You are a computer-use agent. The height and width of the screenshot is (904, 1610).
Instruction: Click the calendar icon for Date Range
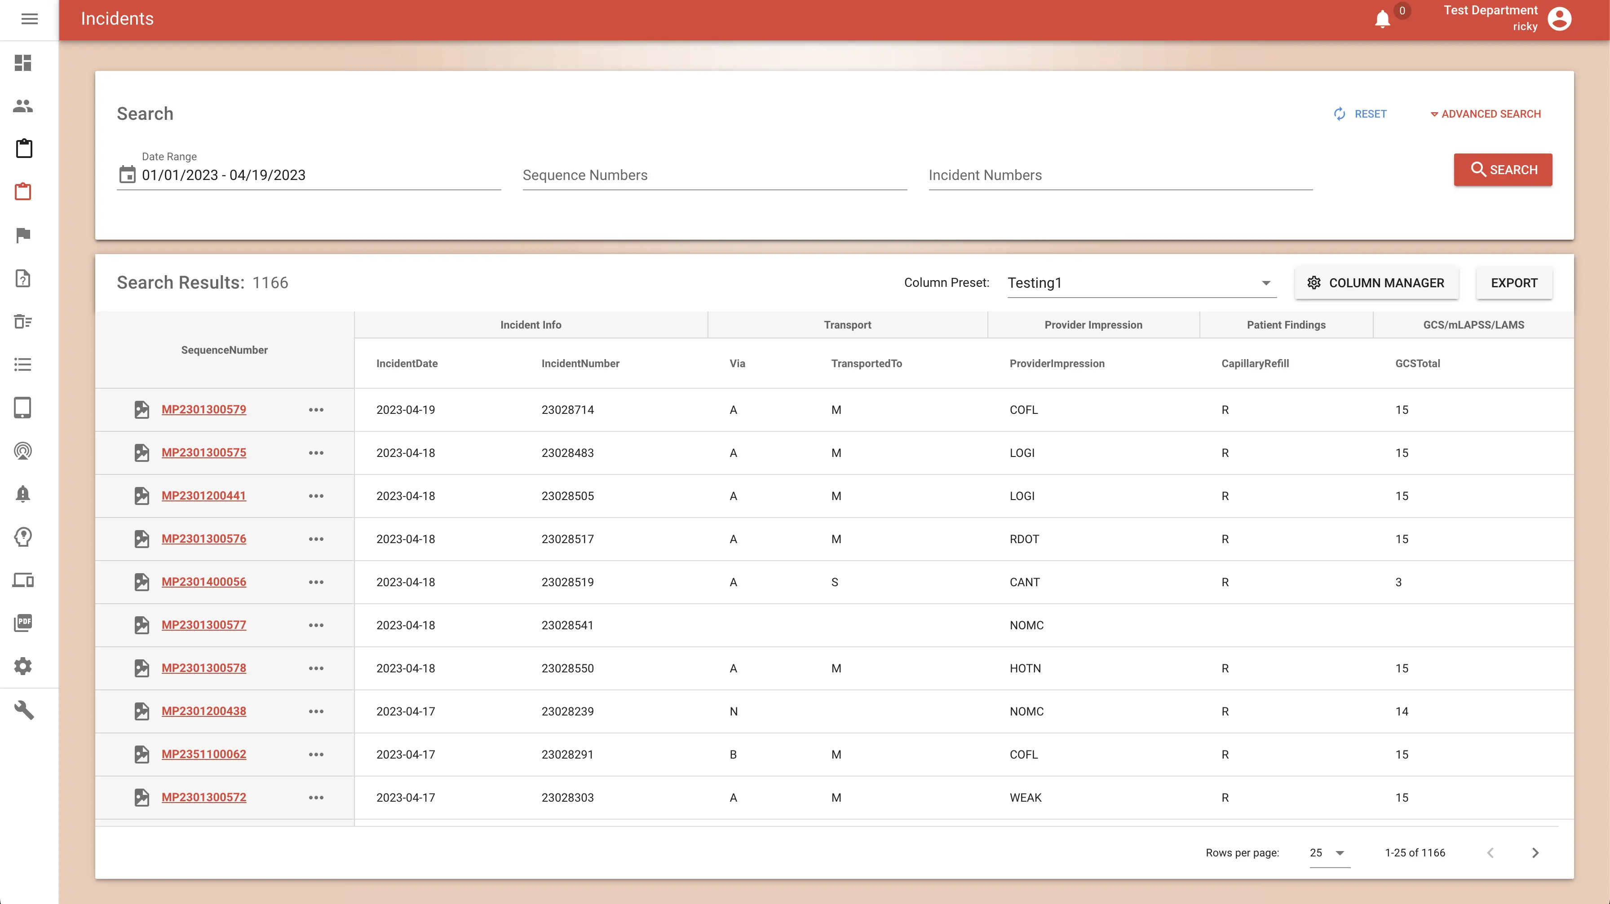[x=128, y=174]
